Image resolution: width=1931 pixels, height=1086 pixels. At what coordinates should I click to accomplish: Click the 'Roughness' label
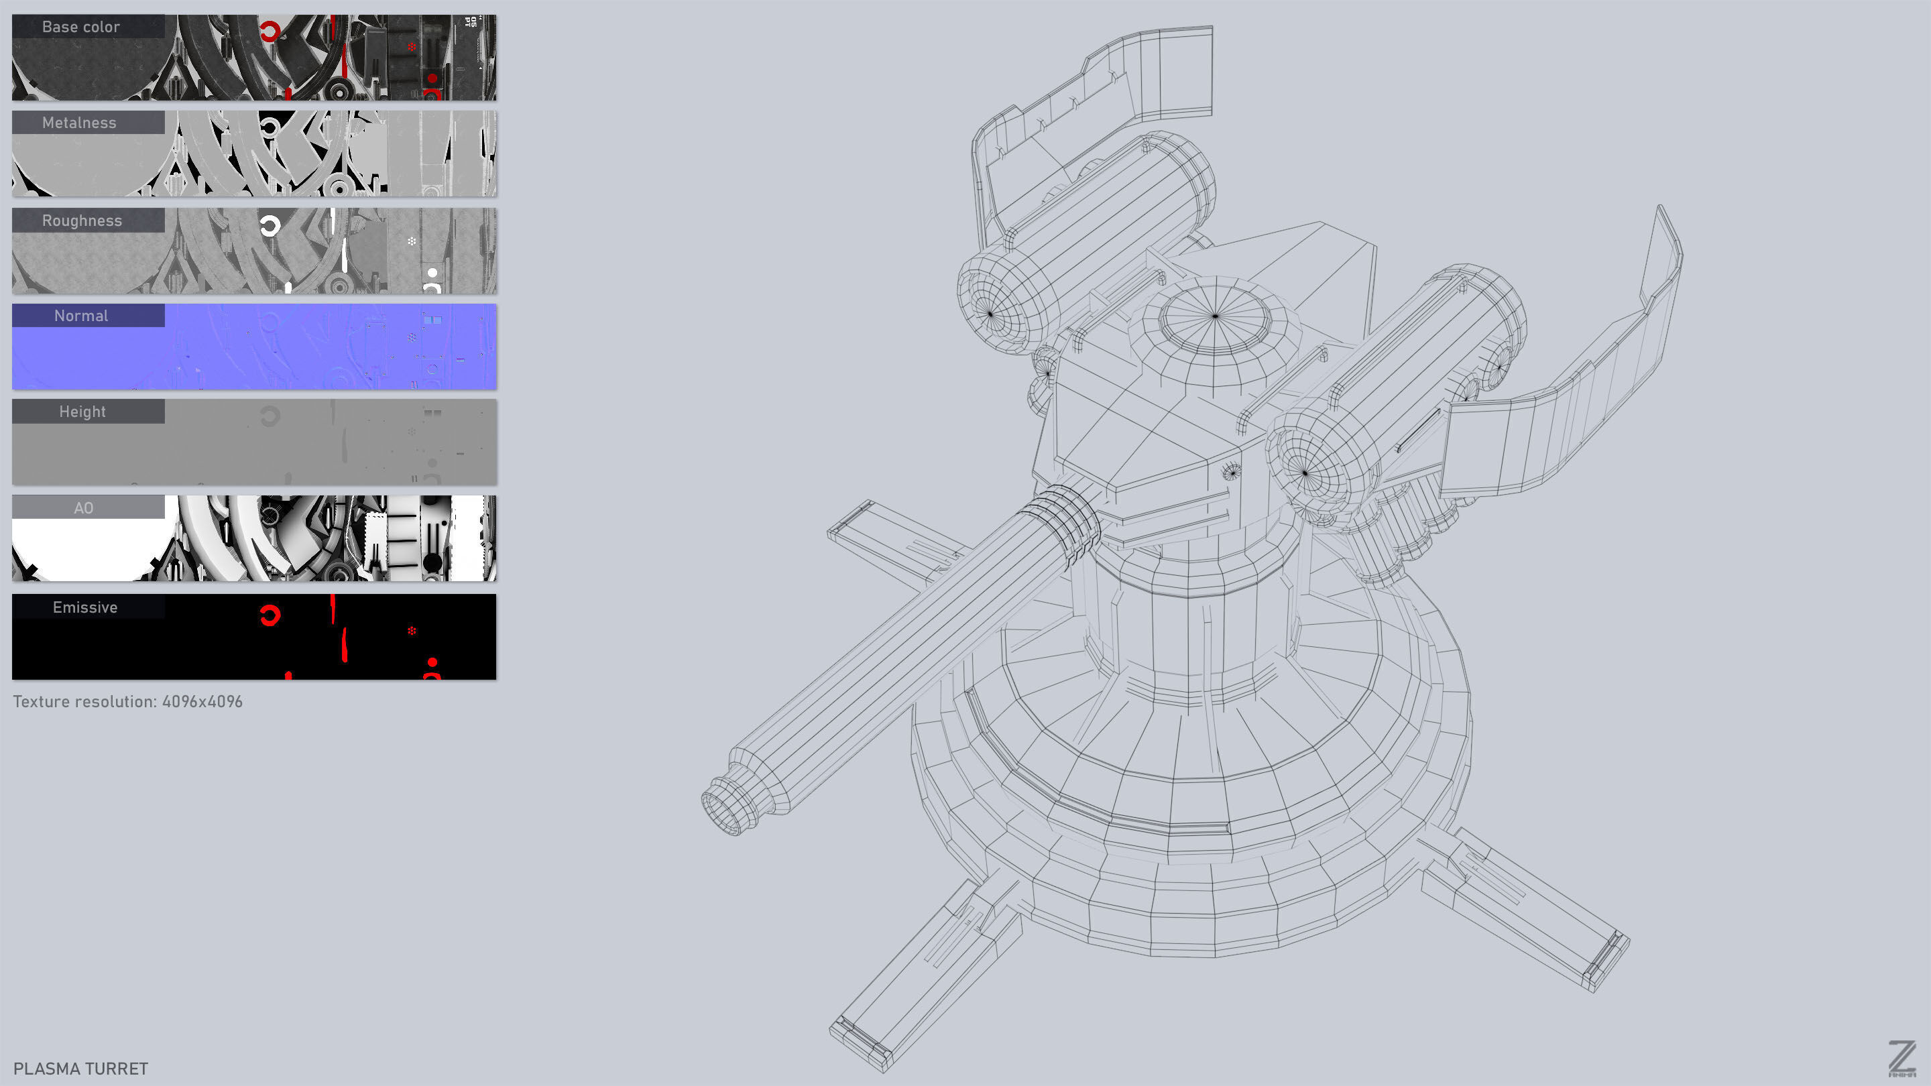82,221
